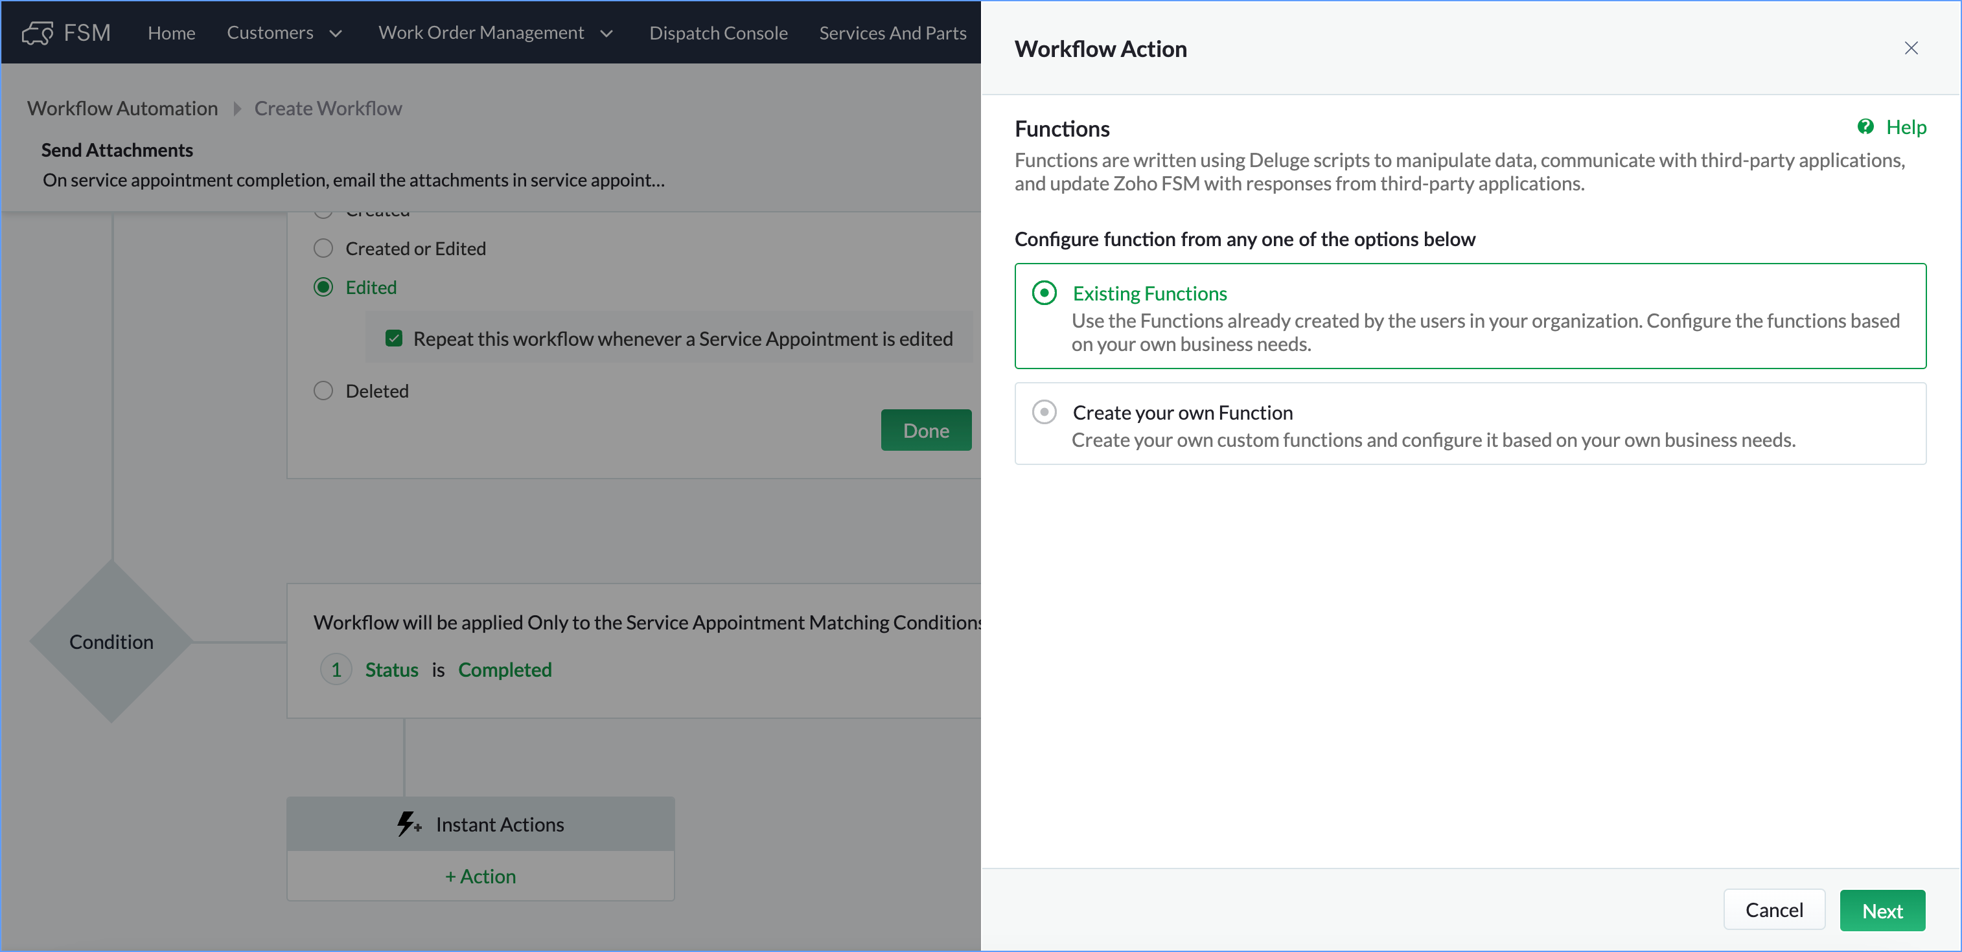Viewport: 1962px width, 952px height.
Task: Choose Create your own Function option
Action: (1044, 413)
